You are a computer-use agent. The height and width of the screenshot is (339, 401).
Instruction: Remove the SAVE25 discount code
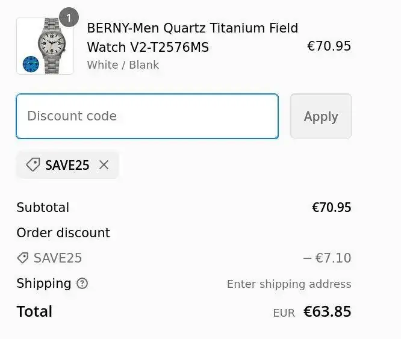pyautogui.click(x=104, y=165)
